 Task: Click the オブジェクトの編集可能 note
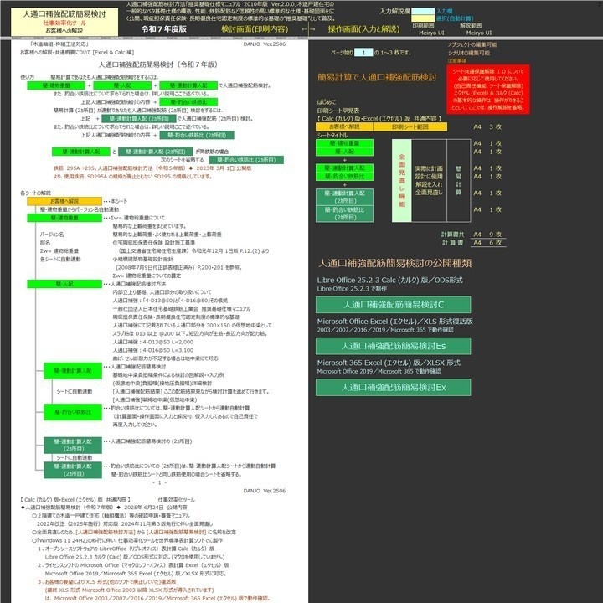click(472, 44)
